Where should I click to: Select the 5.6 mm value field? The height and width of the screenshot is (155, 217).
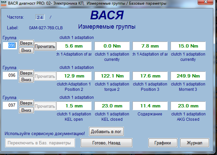(x=74, y=46)
